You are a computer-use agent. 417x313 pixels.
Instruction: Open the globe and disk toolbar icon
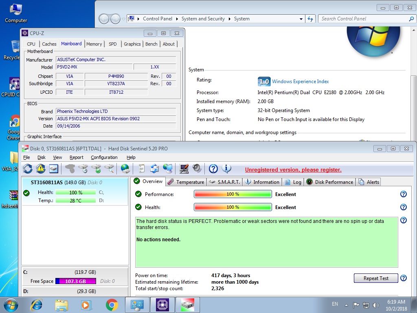(x=125, y=168)
